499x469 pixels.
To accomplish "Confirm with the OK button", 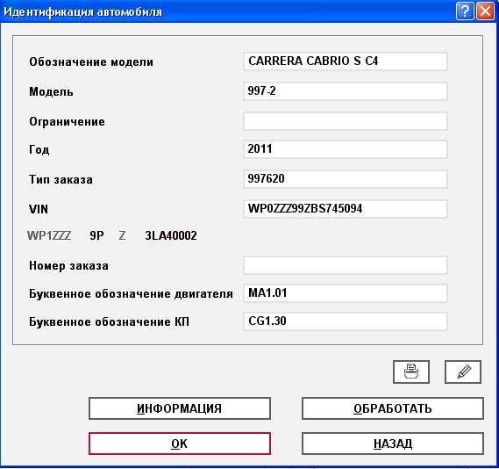I will point(180,444).
